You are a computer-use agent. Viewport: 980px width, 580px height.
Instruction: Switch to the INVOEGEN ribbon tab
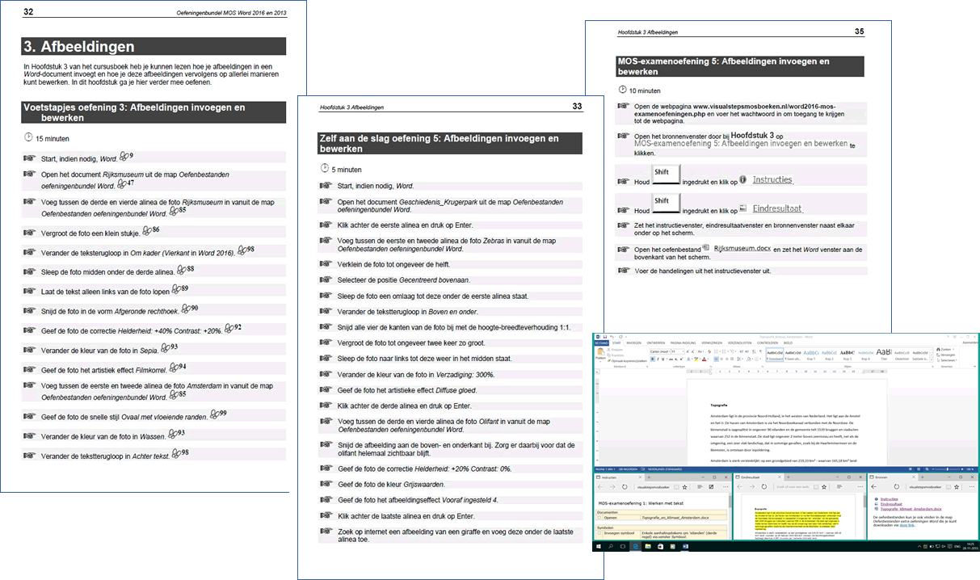coord(633,342)
